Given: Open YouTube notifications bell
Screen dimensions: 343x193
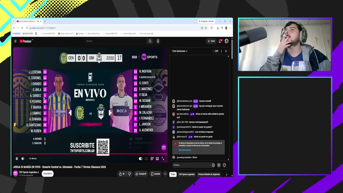Looking at the screenshot, I should coord(220,41).
